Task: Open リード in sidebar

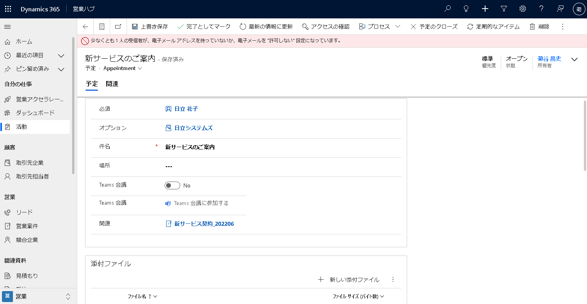Action: 35,212
